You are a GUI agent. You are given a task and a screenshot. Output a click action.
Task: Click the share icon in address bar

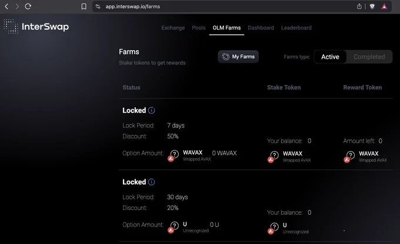pos(359,6)
